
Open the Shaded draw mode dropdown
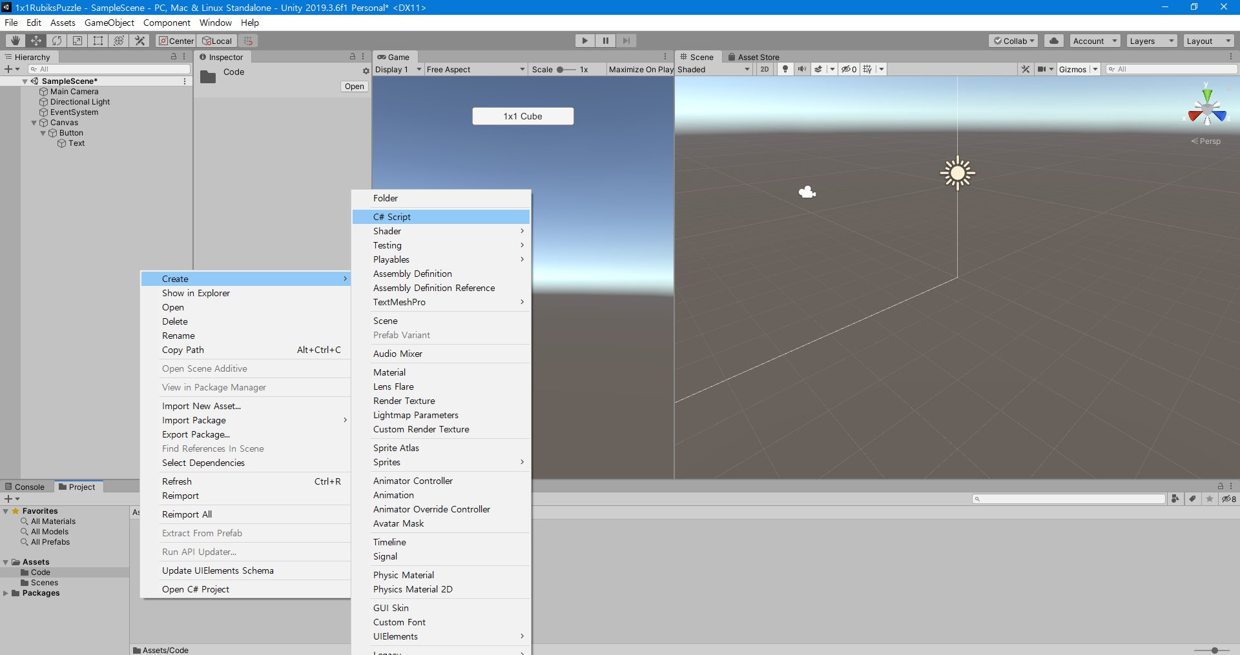[x=714, y=69]
